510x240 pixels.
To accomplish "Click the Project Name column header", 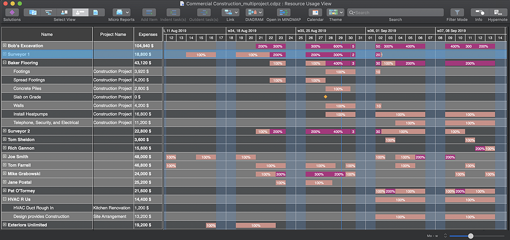I will (113, 34).
